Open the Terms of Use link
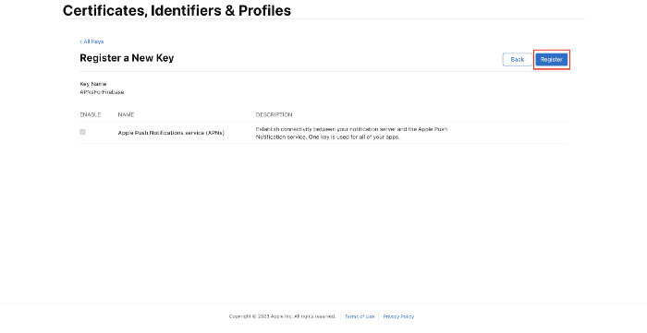 tap(360, 316)
